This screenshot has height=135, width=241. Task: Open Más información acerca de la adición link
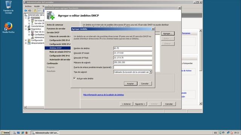tap(104, 95)
